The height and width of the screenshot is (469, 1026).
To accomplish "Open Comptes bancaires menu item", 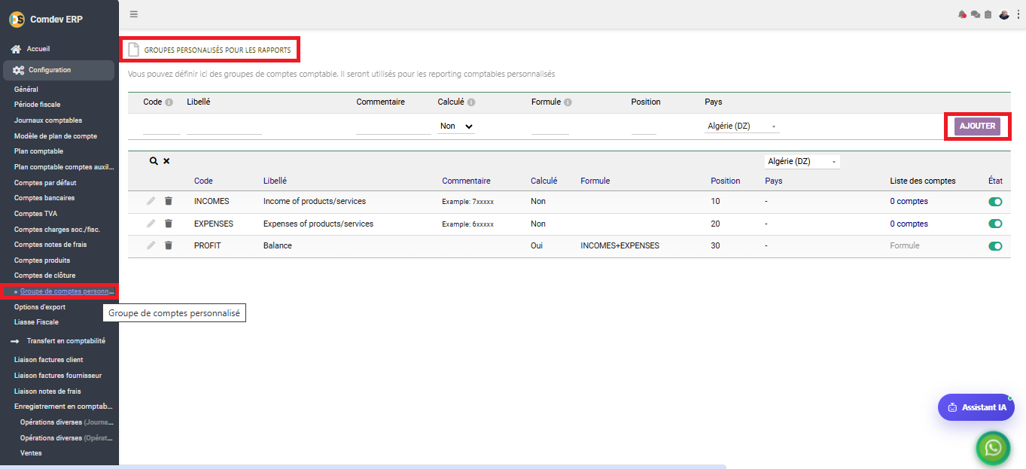I will (x=44, y=198).
